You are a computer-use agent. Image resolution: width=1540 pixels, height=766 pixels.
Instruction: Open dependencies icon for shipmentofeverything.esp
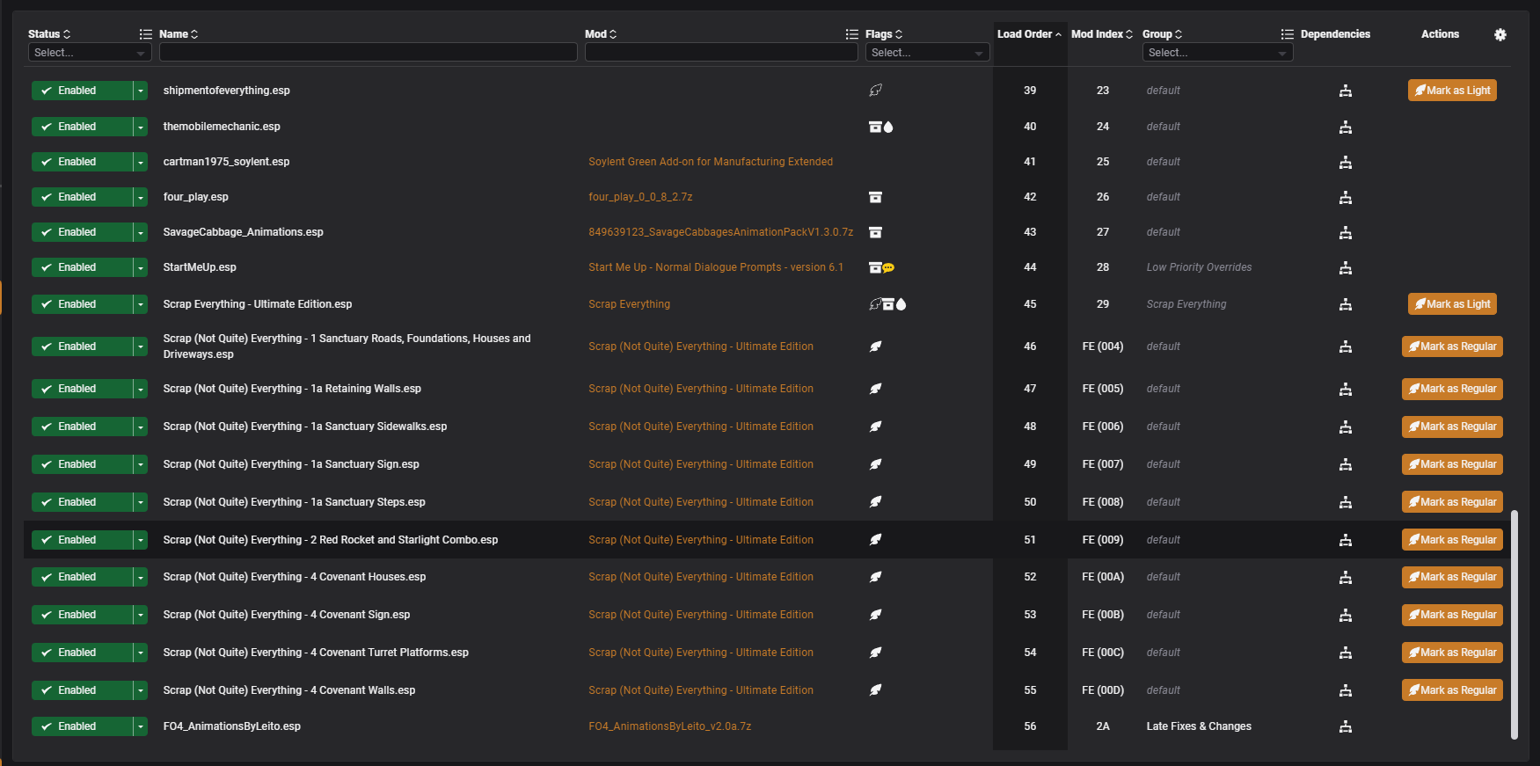pos(1345,91)
